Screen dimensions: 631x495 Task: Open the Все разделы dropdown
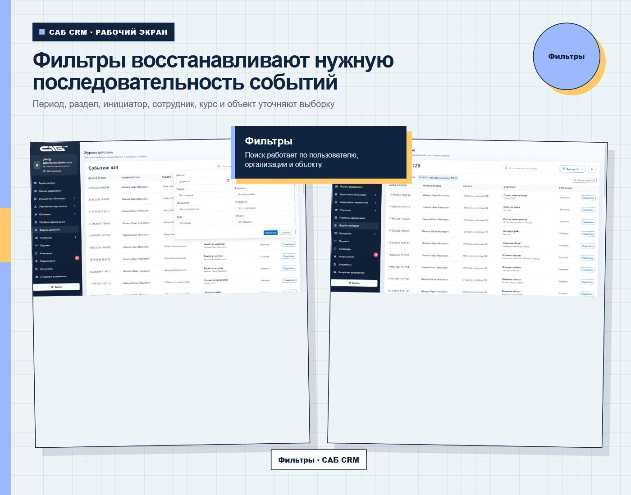pos(205,195)
